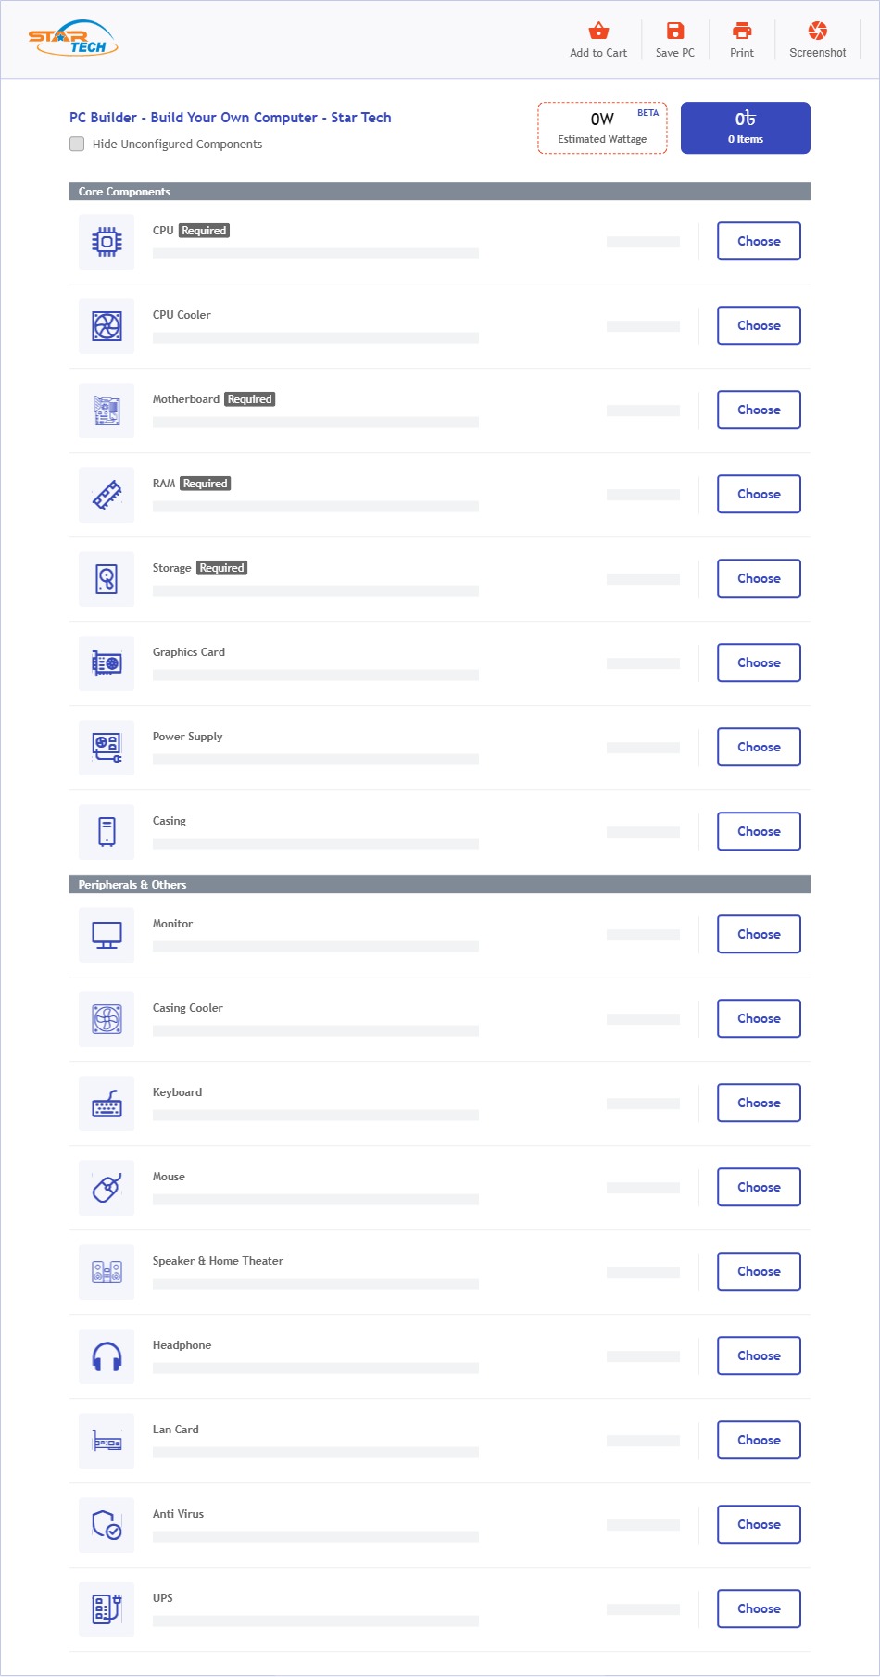This screenshot has width=880, height=1677.
Task: Click the PC Builder page title link
Action: point(231,118)
